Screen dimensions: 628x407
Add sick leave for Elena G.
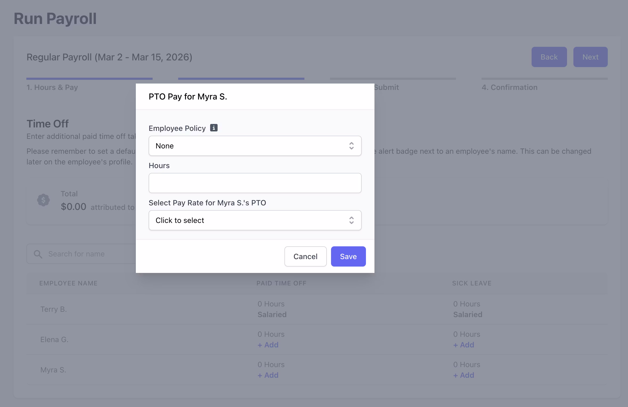point(464,345)
